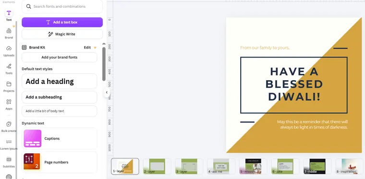Select page thumbnail 2 - layer
365x179 pixels.
coord(157,166)
